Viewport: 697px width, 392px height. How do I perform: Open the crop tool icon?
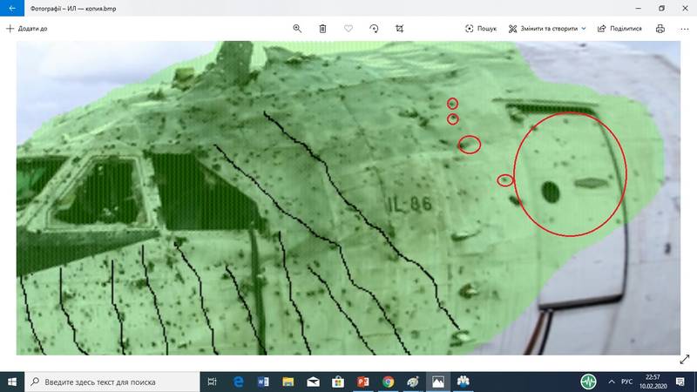(x=400, y=29)
